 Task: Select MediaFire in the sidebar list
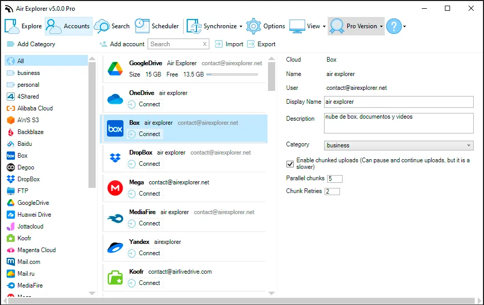(46, 285)
